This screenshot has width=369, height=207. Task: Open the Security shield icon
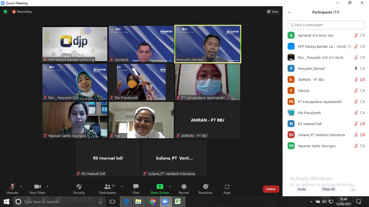click(79, 187)
